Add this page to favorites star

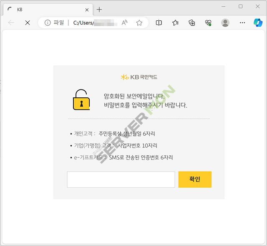click(x=139, y=22)
